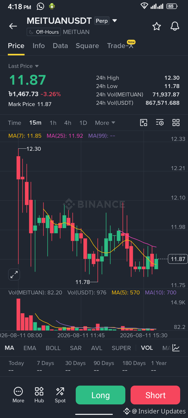
Task: Tap the Short button
Action: 155,395
